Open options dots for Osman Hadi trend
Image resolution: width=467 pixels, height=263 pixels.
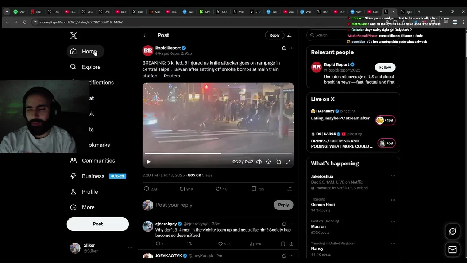pos(393,200)
